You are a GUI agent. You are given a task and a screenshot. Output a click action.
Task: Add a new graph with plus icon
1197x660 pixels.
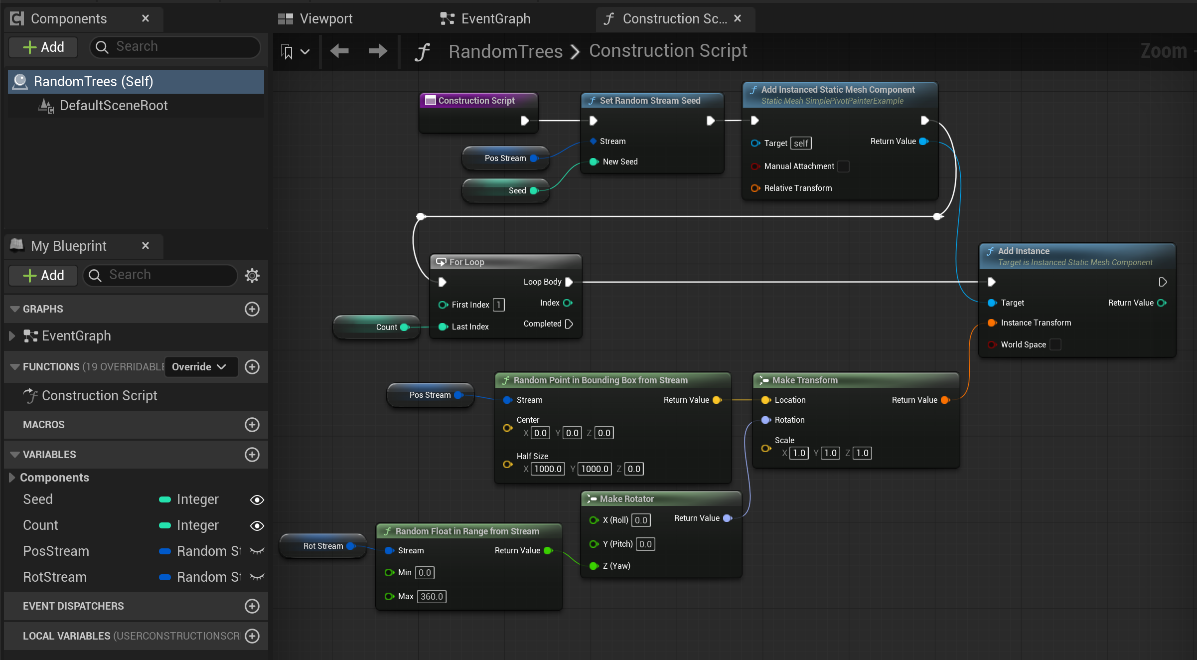coord(252,309)
